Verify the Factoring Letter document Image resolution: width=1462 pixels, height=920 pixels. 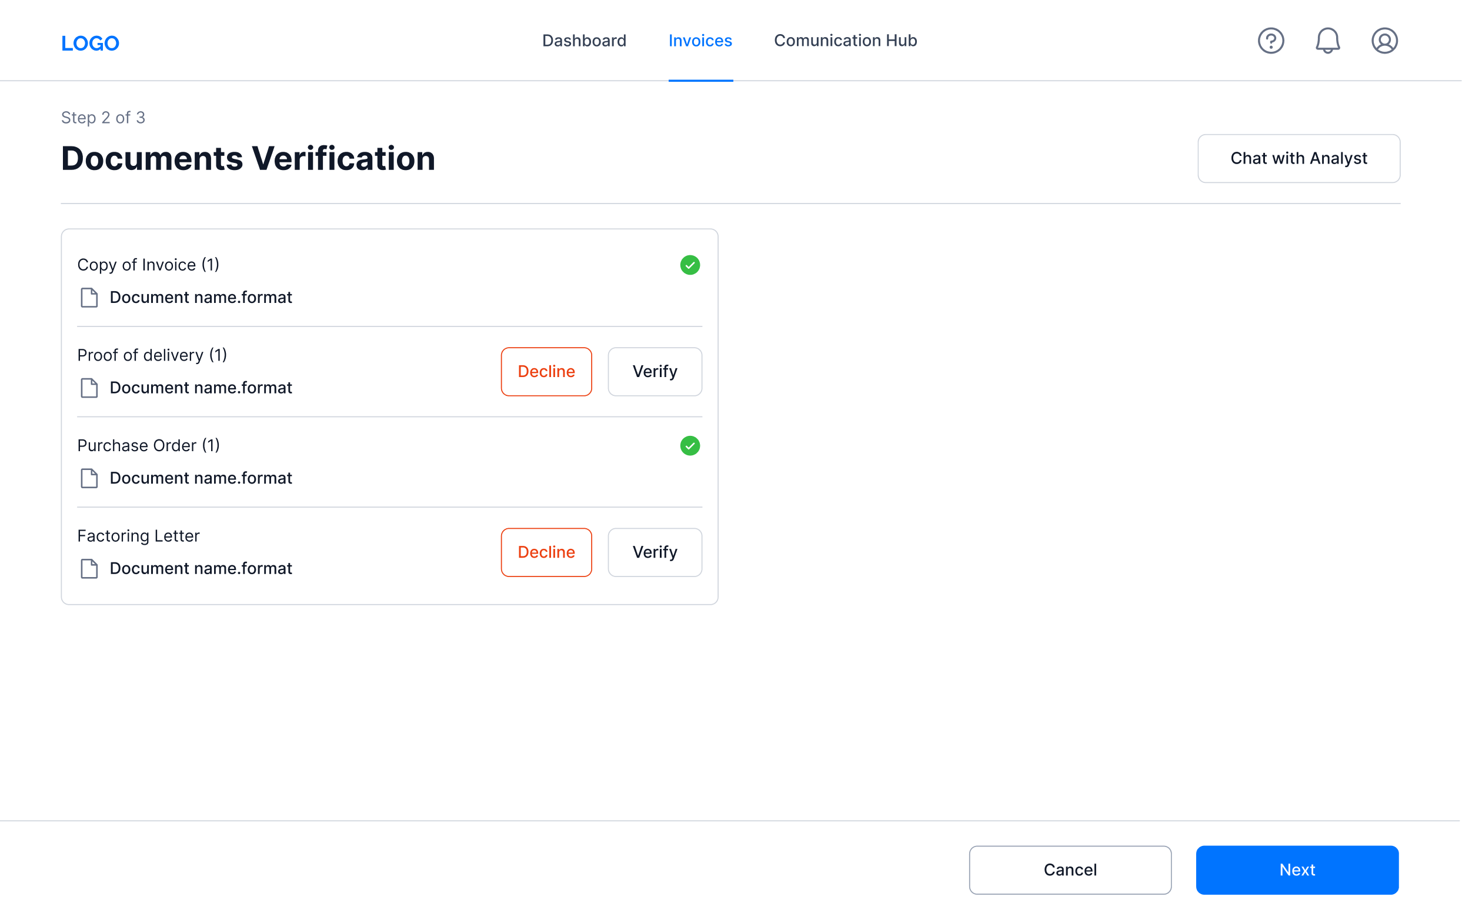tap(655, 552)
